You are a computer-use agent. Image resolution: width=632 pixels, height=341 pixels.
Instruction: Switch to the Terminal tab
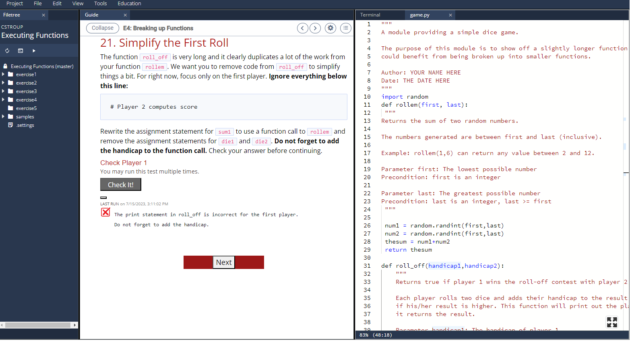[370, 15]
